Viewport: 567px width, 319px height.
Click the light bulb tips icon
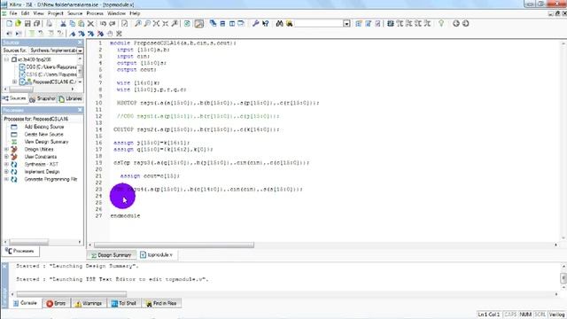point(441,24)
